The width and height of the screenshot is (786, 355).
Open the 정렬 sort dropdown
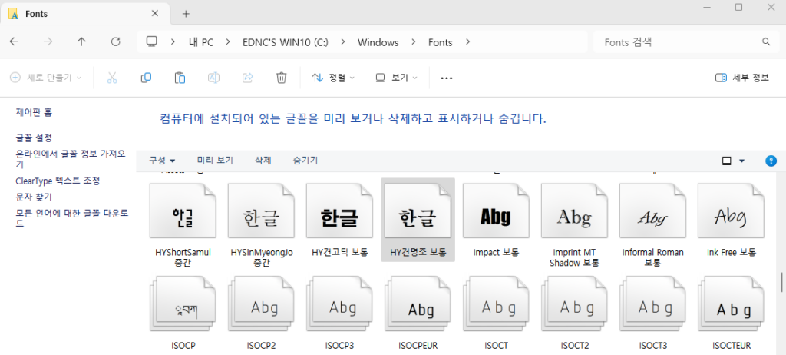tap(333, 78)
